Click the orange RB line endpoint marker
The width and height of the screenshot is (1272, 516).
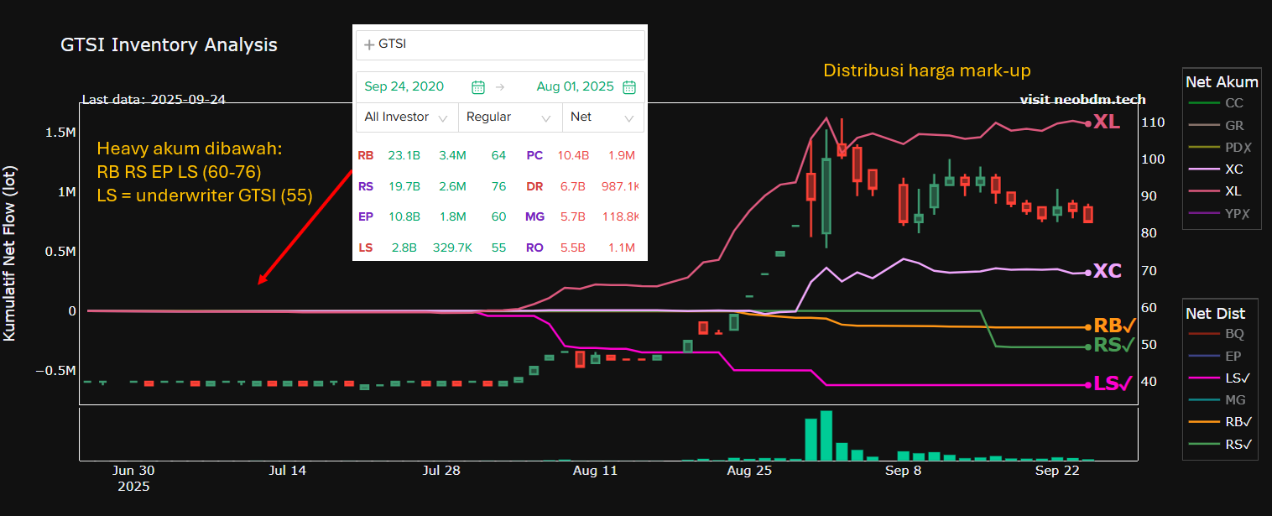pyautogui.click(x=1088, y=327)
